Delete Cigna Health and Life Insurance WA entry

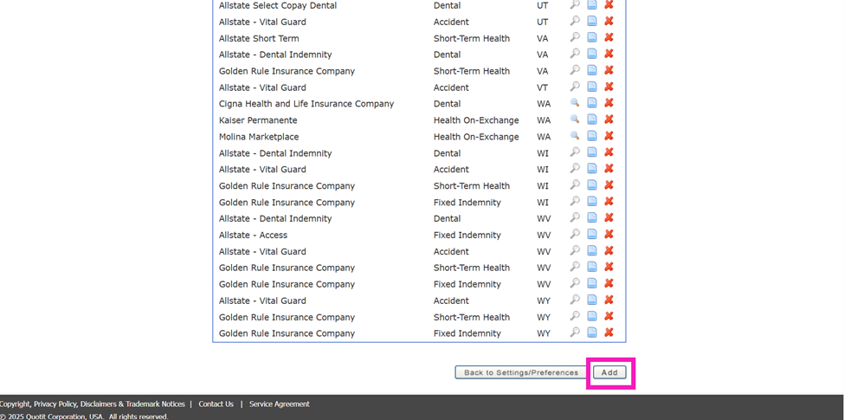point(609,103)
